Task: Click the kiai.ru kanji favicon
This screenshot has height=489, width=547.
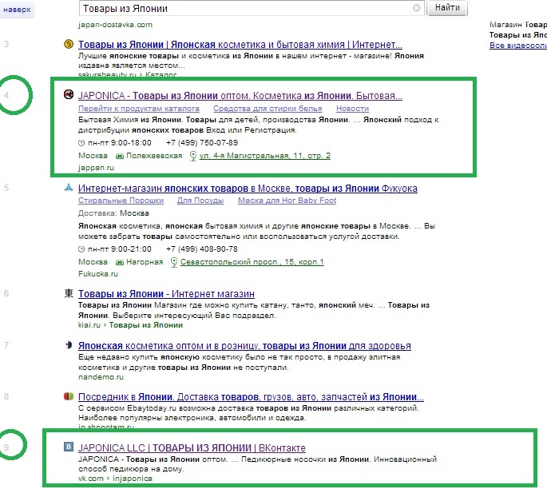Action: click(69, 293)
